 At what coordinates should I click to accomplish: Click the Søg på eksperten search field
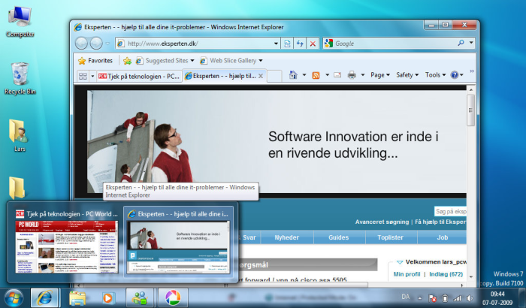point(450,211)
